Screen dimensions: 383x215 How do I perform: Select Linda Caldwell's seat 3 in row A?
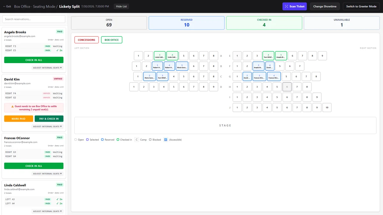pyautogui.click(x=160, y=56)
